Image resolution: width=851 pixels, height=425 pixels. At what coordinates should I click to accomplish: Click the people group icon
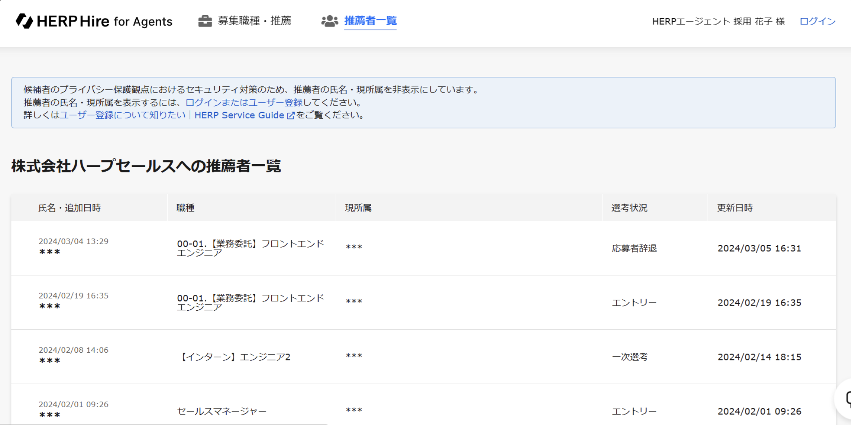(x=329, y=21)
